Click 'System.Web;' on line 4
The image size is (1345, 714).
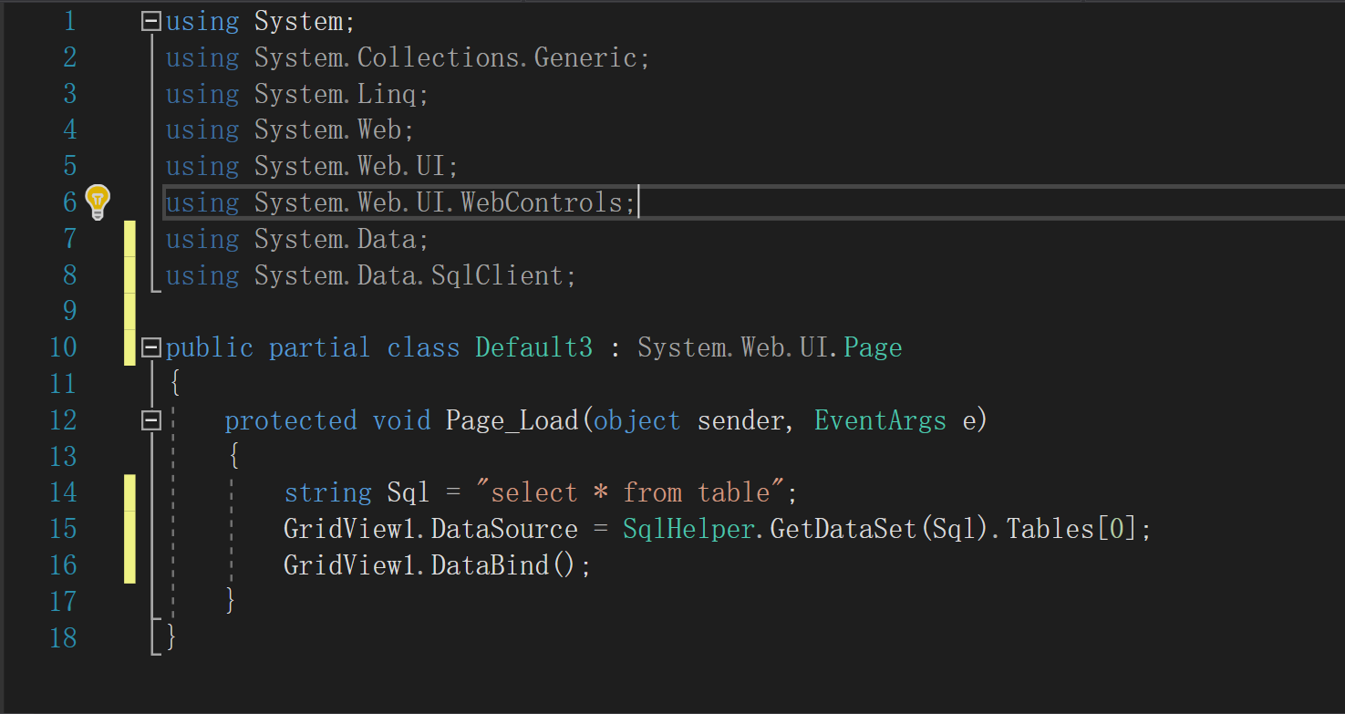pos(335,129)
